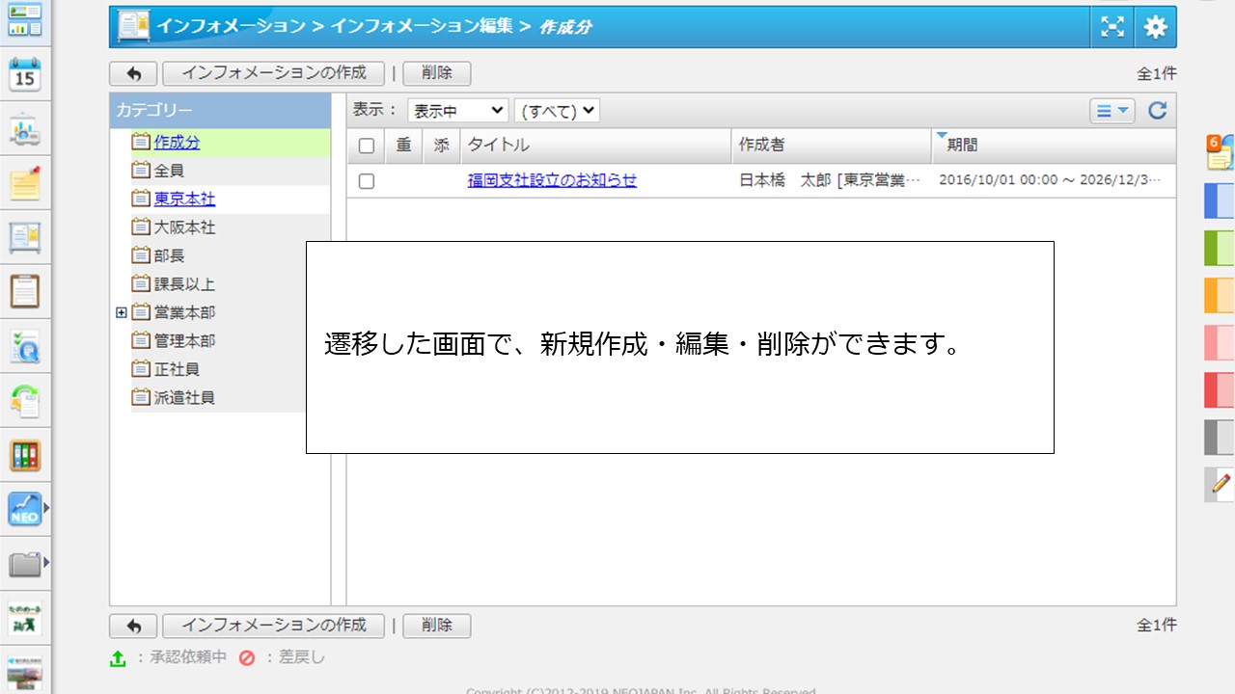Open the NEO chart icon in sidebar

click(x=25, y=509)
